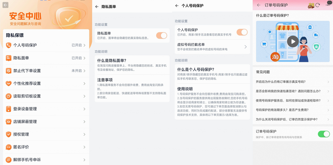The image size is (333, 165).
Task: Click the 什么是订单号码保护? title
Action: pyautogui.click(x=273, y=15)
